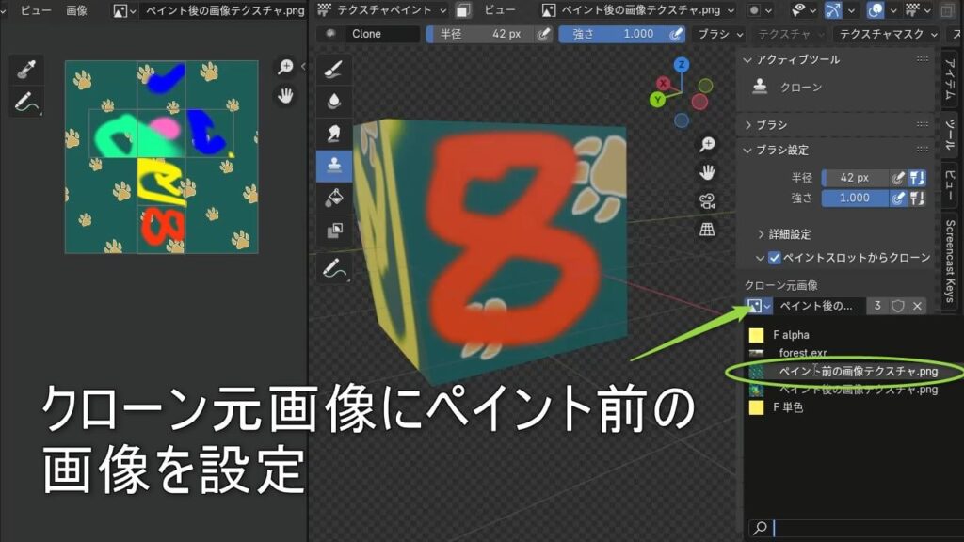Switch perspective/orthographic grid icon
The width and height of the screenshot is (964, 542).
point(707,230)
